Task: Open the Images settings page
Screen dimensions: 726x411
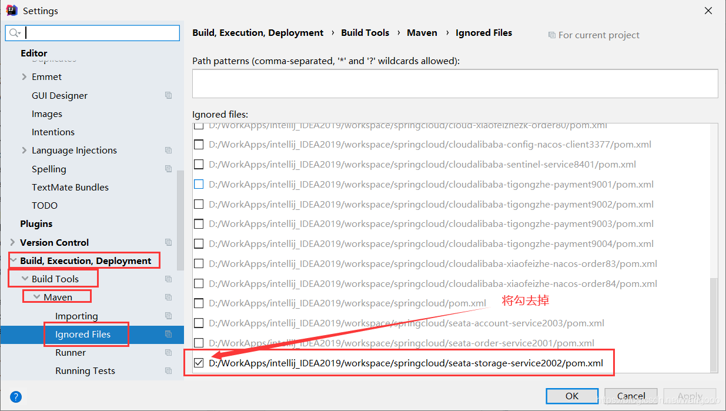Action: [x=47, y=114]
